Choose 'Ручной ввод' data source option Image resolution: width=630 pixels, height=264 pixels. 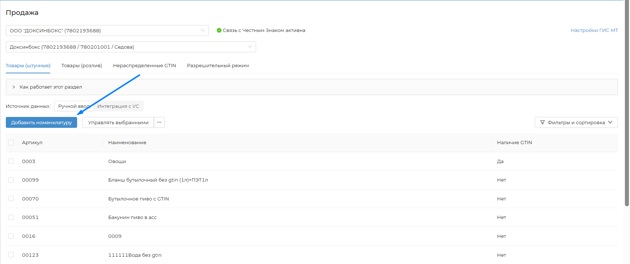73,106
